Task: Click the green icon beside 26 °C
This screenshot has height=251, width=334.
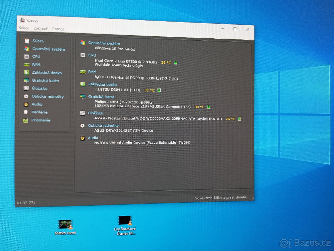Action: 239,119
